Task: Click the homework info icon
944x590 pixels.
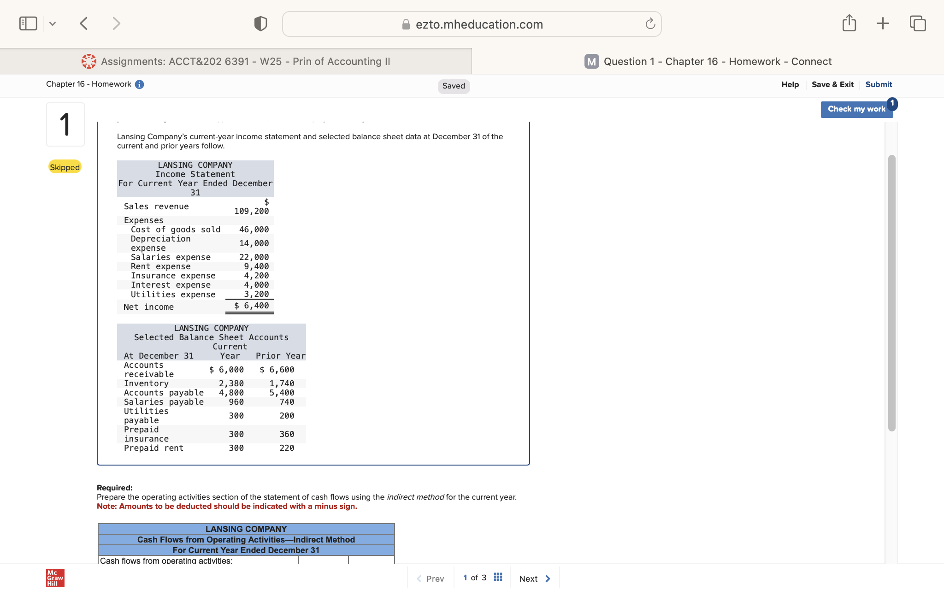Action: 139,84
